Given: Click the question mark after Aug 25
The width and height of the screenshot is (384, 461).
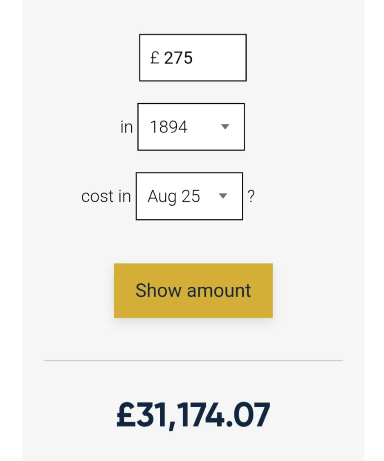Looking at the screenshot, I should tap(251, 197).
